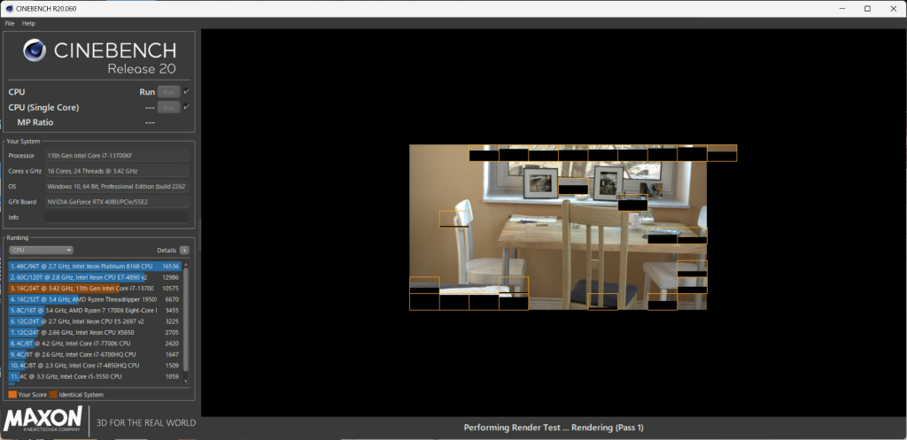Screen dimensions: 907x440
Task: Open the Details arrow button in Ranking
Action: (x=184, y=251)
